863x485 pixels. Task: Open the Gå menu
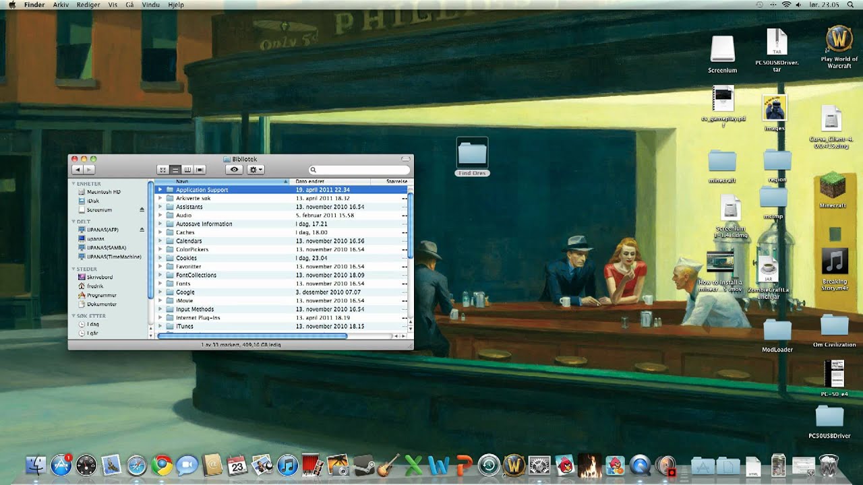(x=129, y=5)
